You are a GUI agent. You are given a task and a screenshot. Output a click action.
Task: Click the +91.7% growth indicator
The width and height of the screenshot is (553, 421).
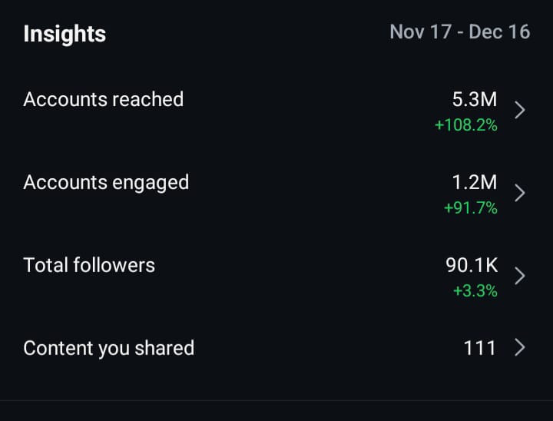(x=470, y=207)
